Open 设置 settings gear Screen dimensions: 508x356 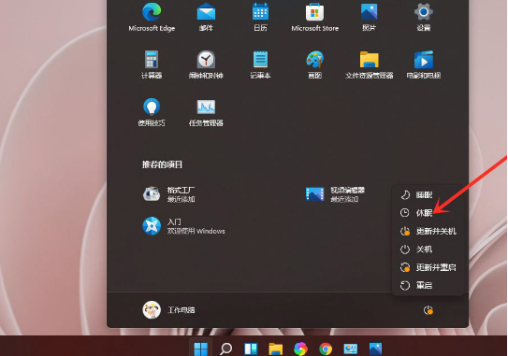(x=424, y=18)
